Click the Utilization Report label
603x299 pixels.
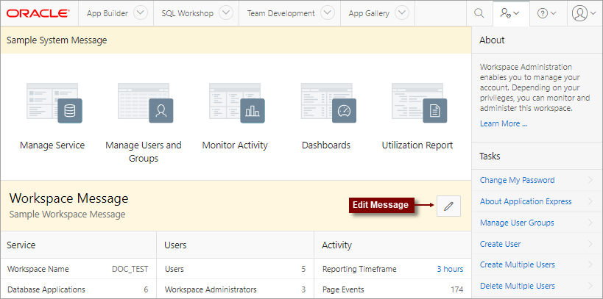[x=417, y=145]
